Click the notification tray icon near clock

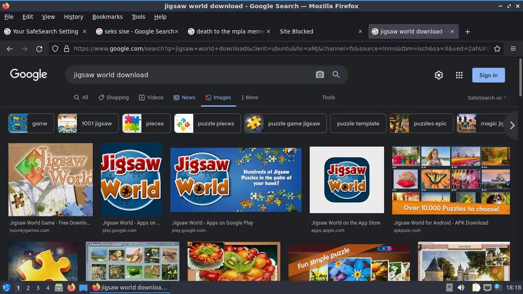pos(498,287)
